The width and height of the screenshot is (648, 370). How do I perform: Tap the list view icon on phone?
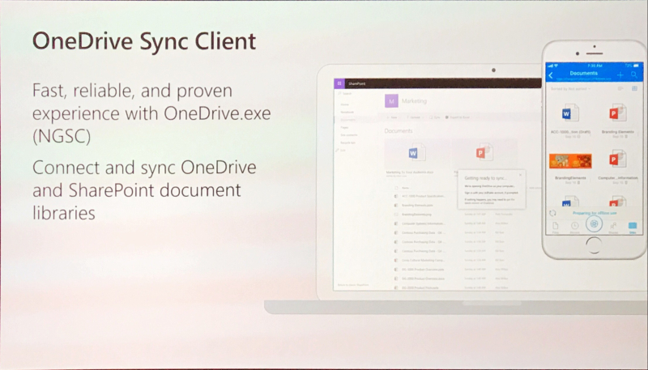click(x=620, y=88)
